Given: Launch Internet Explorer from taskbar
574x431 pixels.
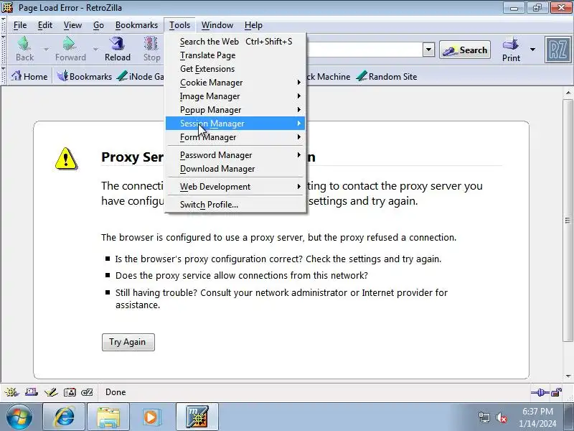Looking at the screenshot, I should point(64,417).
